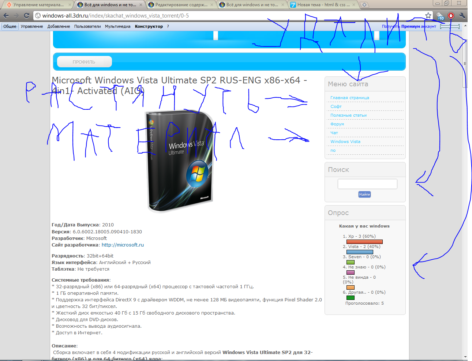
Task: Switch to 'Новая тема - html & css' tab
Action: [x=322, y=5]
